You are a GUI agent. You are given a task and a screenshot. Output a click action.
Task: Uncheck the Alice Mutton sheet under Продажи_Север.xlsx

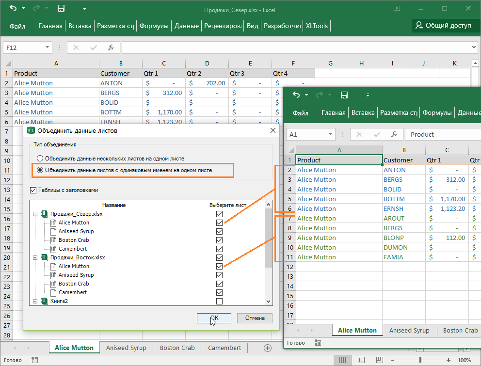click(x=219, y=223)
